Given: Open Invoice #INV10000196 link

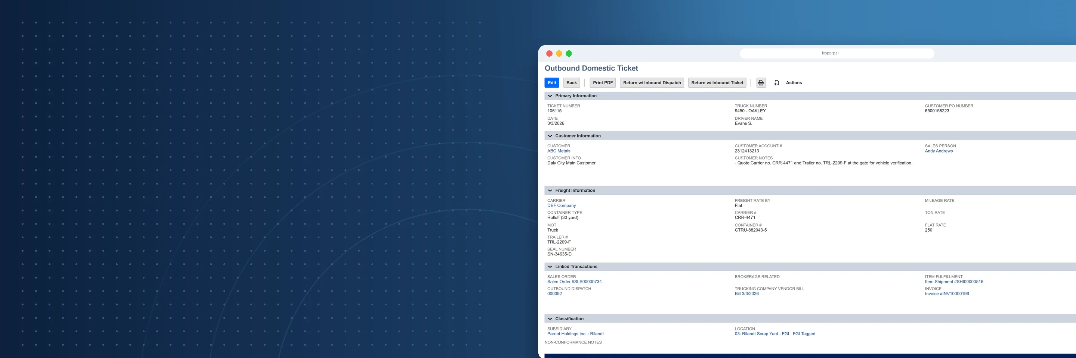Looking at the screenshot, I should click(946, 294).
